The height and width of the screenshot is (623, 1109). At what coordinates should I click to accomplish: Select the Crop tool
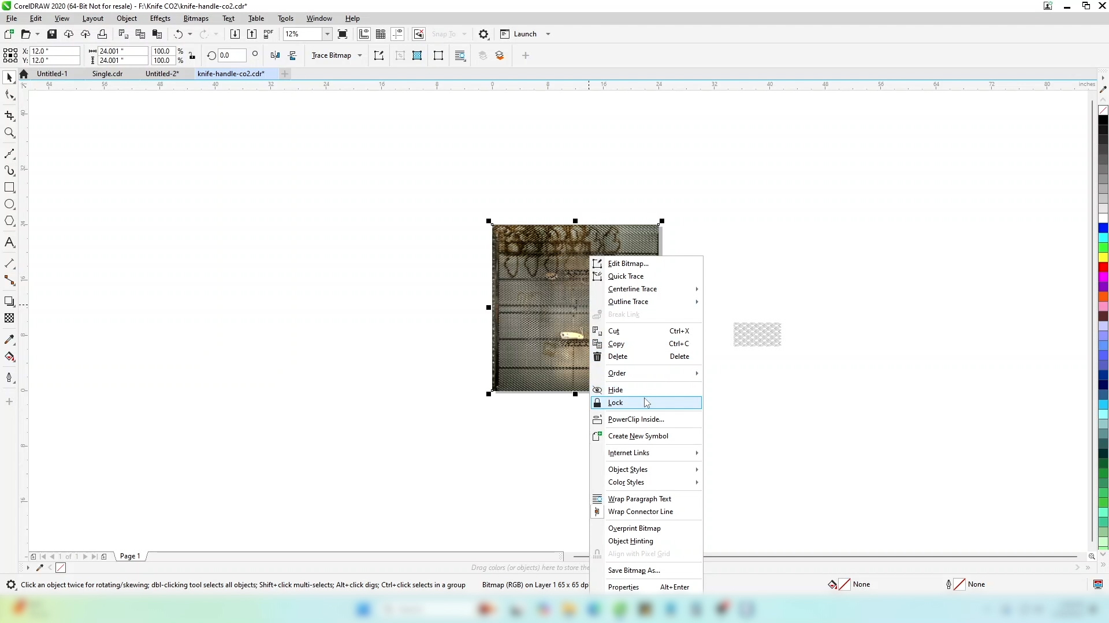(x=9, y=116)
